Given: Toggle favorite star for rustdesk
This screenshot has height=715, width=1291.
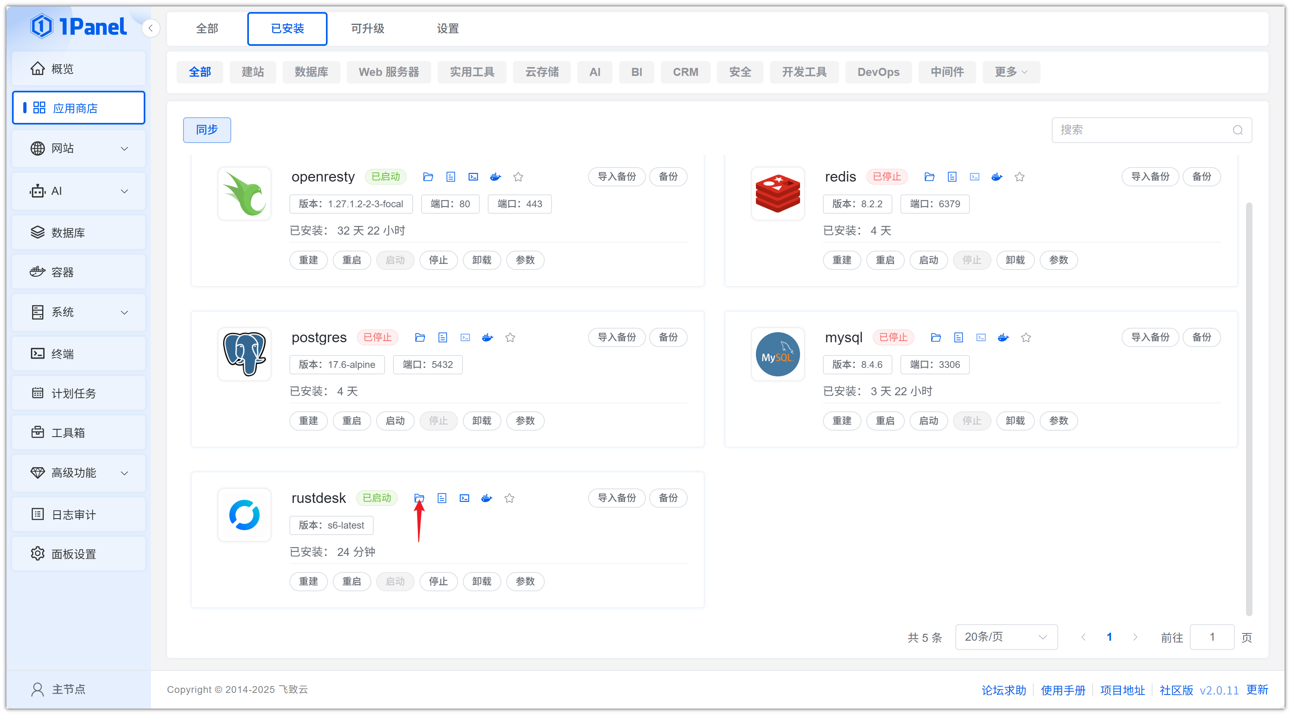Looking at the screenshot, I should [509, 498].
